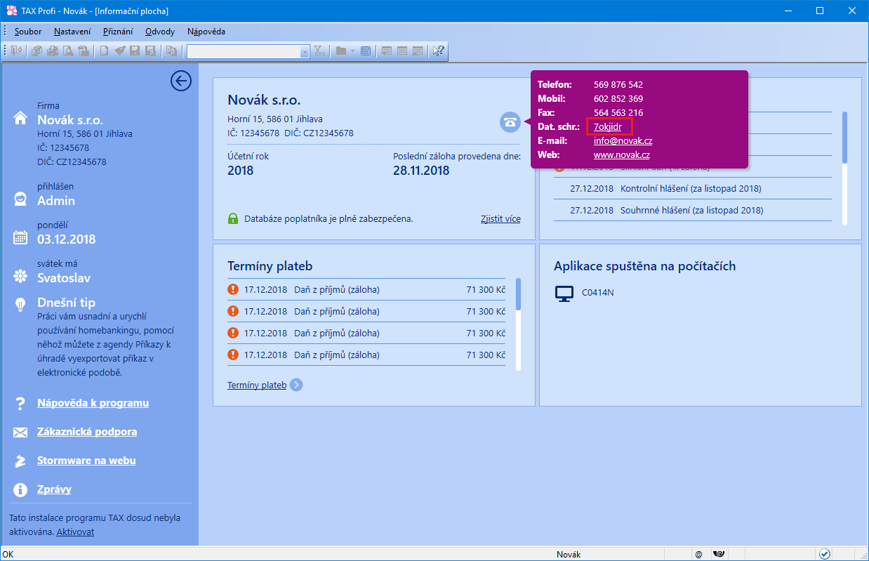The image size is (869, 561).
Task: Click the info icon beside Zprávy
Action: (20, 490)
